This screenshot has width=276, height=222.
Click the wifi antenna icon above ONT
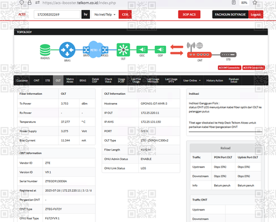(x=191, y=47)
